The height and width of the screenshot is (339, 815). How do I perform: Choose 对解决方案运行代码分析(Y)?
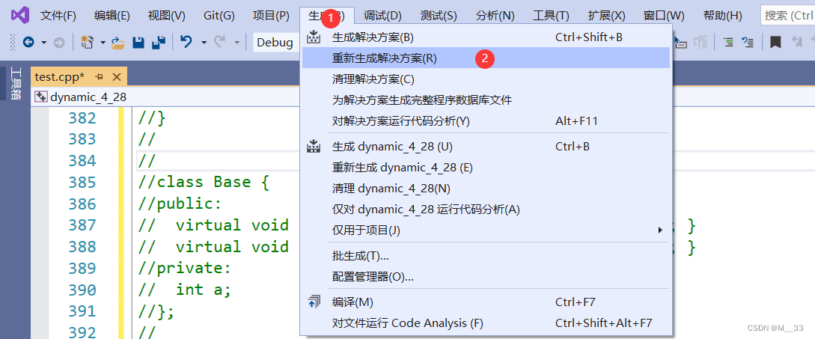pos(486,121)
